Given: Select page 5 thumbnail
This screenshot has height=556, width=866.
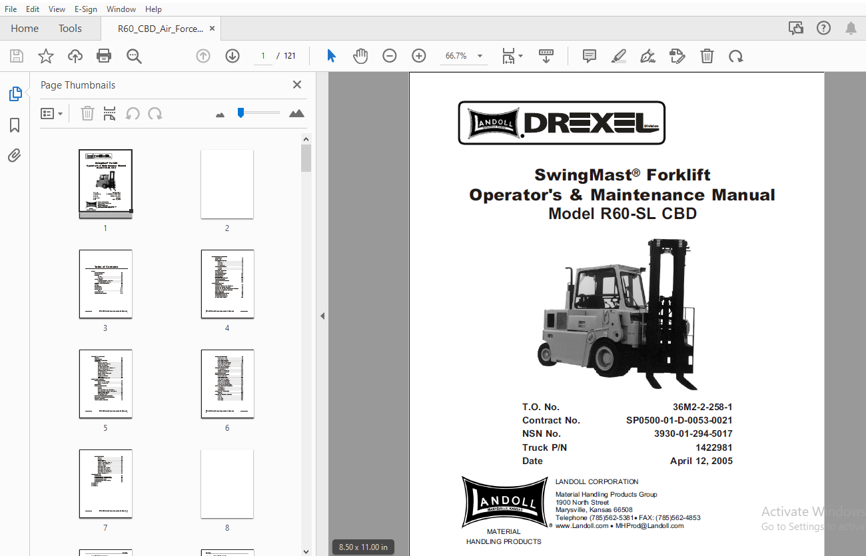Looking at the screenshot, I should [105, 384].
